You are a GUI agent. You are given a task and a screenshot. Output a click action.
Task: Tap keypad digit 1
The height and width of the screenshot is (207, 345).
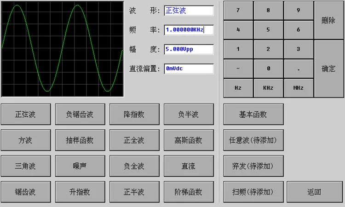pyautogui.click(x=238, y=49)
